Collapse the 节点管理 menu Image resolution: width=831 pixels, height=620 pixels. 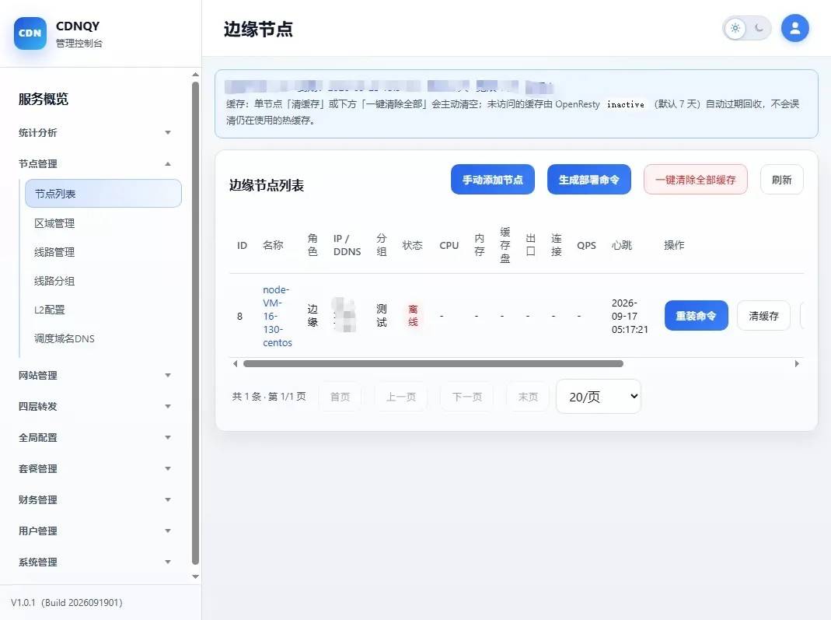[x=95, y=164]
